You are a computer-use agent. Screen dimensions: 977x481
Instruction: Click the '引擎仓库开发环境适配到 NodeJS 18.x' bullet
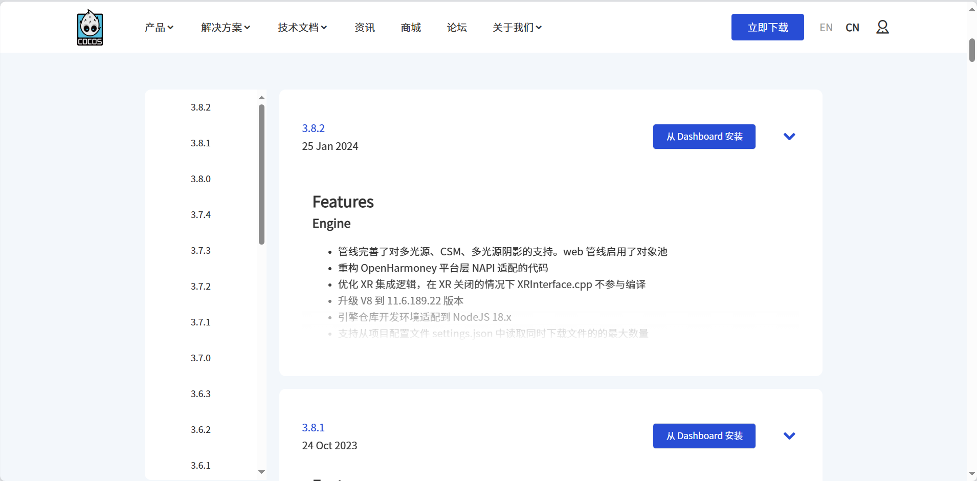click(x=425, y=317)
